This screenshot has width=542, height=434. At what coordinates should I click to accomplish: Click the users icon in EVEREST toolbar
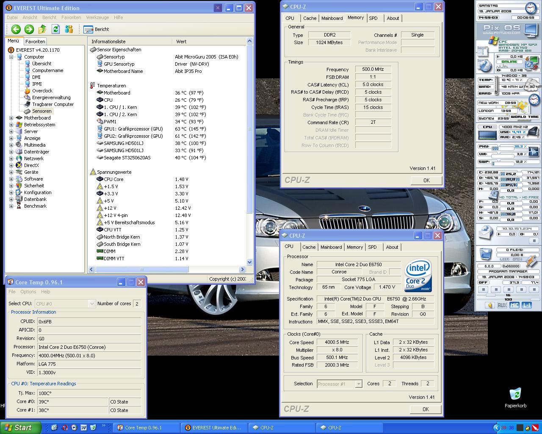click(x=69, y=29)
